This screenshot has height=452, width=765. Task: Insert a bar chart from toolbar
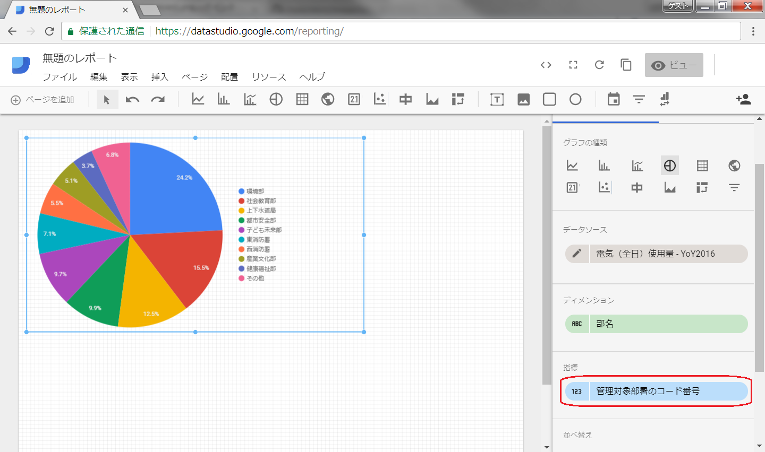click(x=224, y=99)
